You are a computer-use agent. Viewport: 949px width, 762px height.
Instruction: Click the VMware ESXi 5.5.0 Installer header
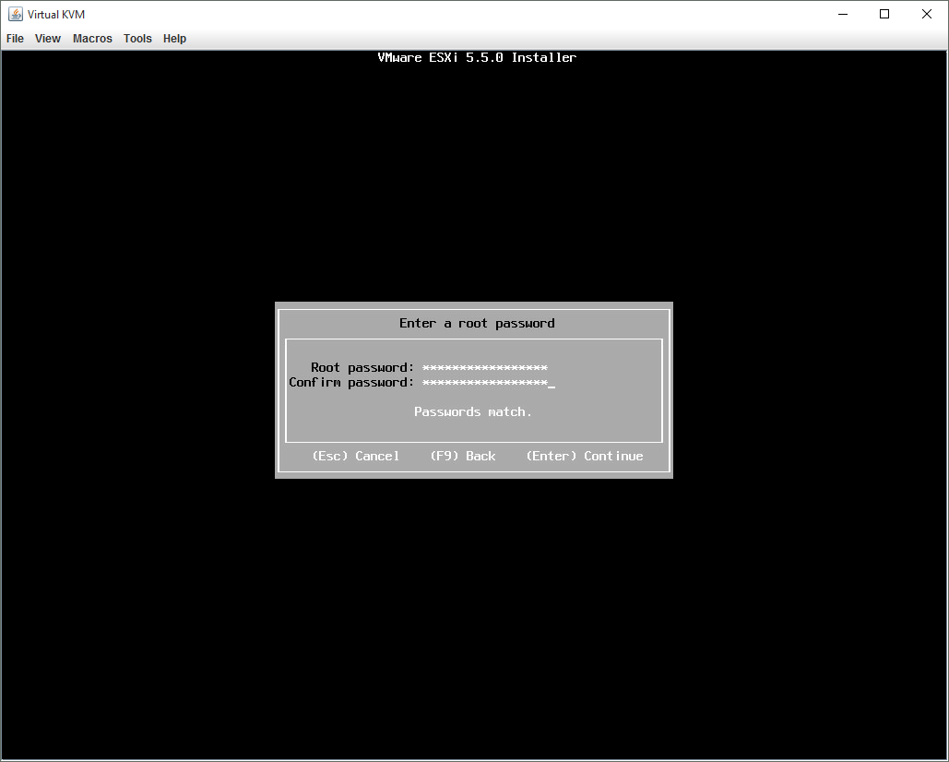coord(477,57)
